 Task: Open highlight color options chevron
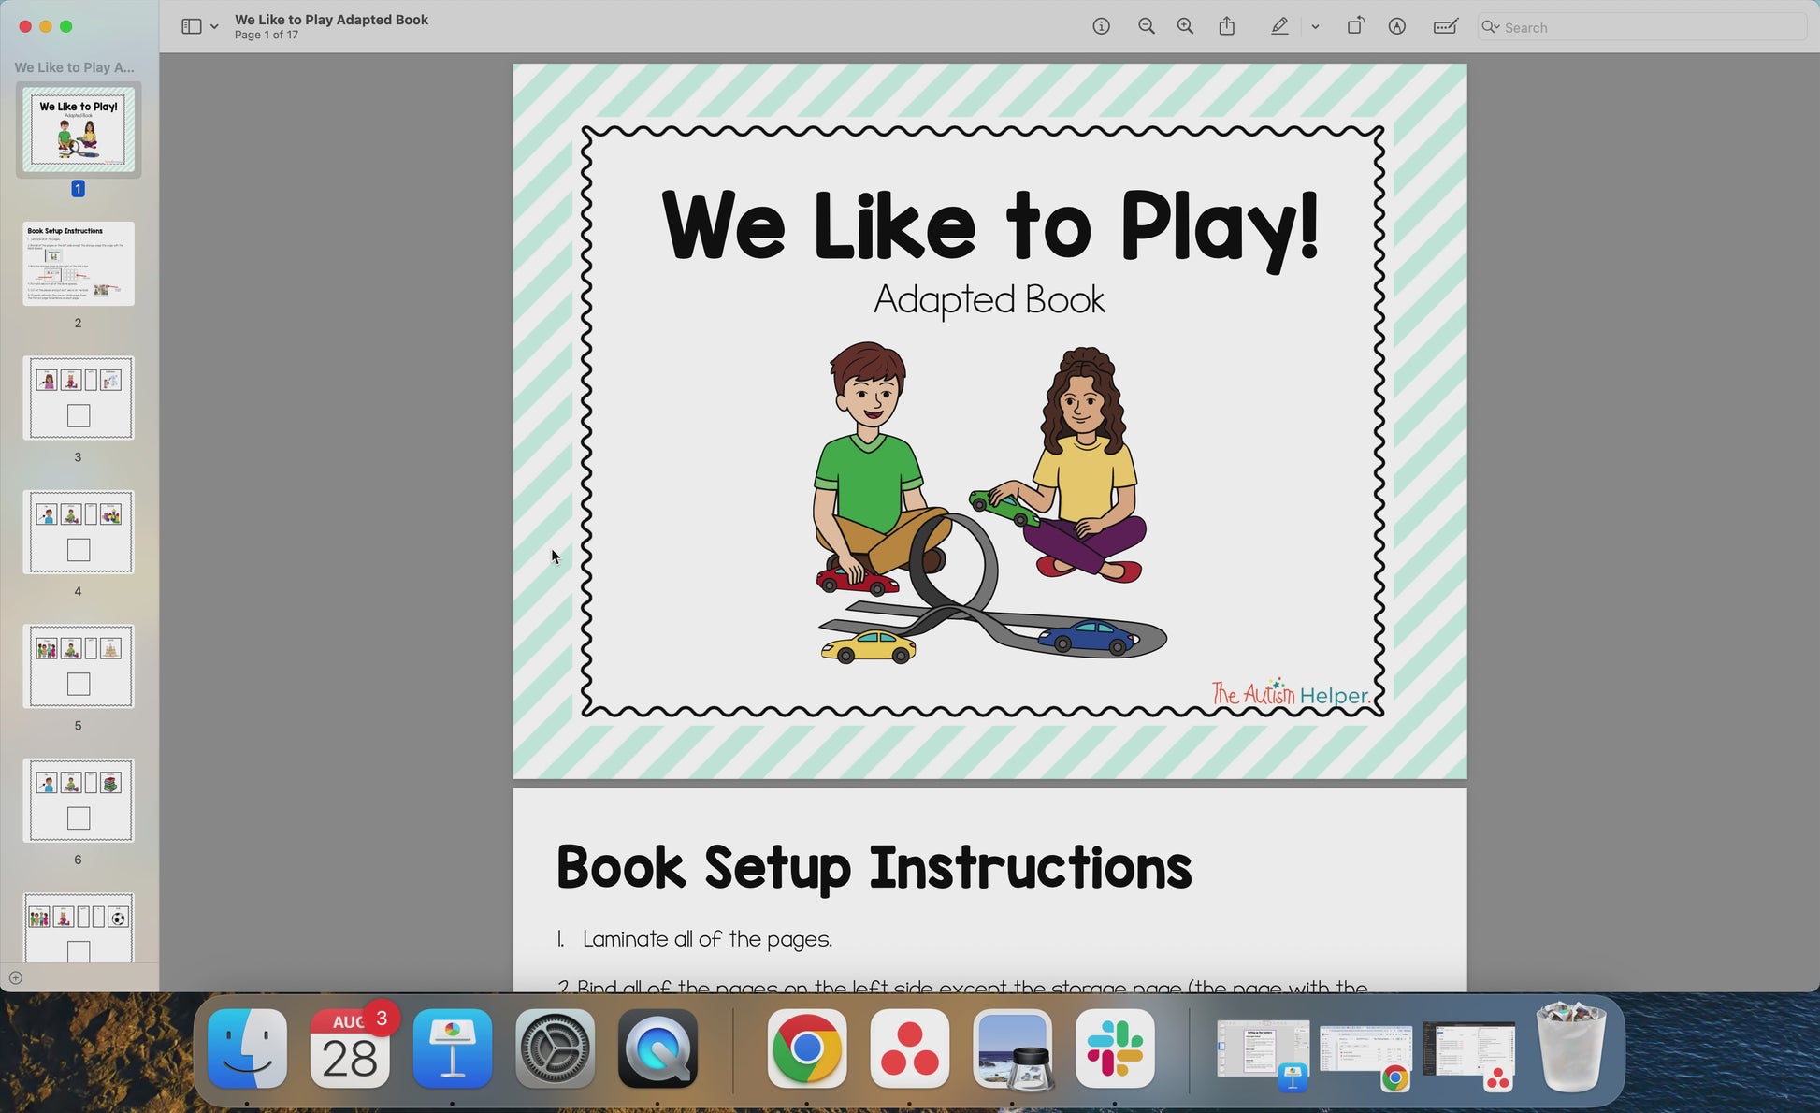[x=1315, y=26]
